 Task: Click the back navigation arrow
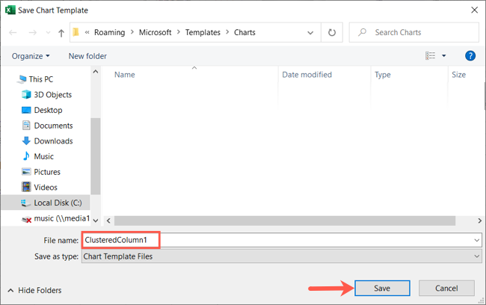pos(13,32)
